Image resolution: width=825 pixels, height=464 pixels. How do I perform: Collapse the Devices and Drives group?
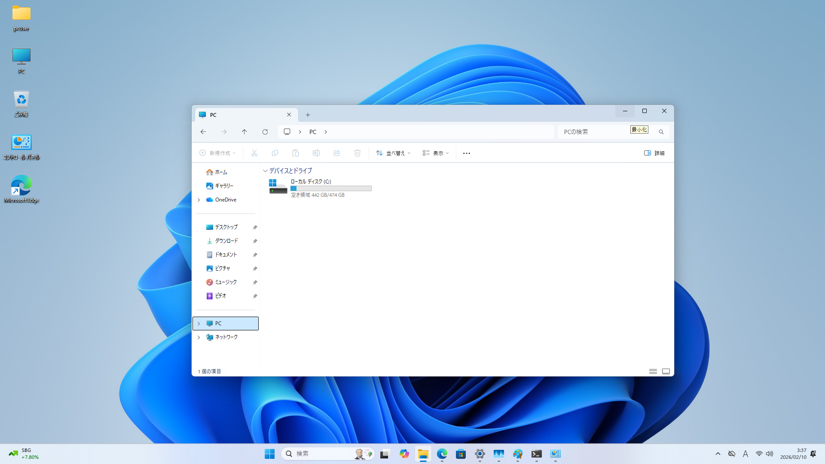pos(265,171)
